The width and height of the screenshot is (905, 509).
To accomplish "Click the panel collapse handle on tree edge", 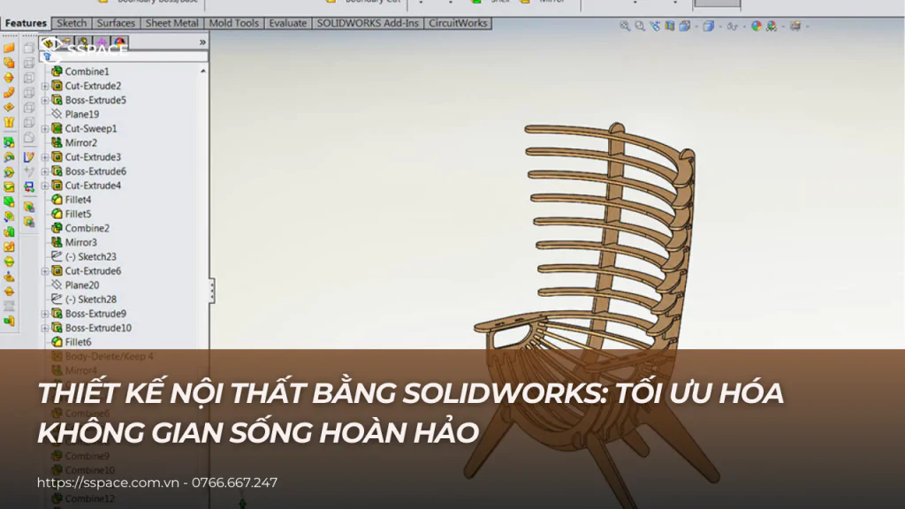I will pos(212,290).
